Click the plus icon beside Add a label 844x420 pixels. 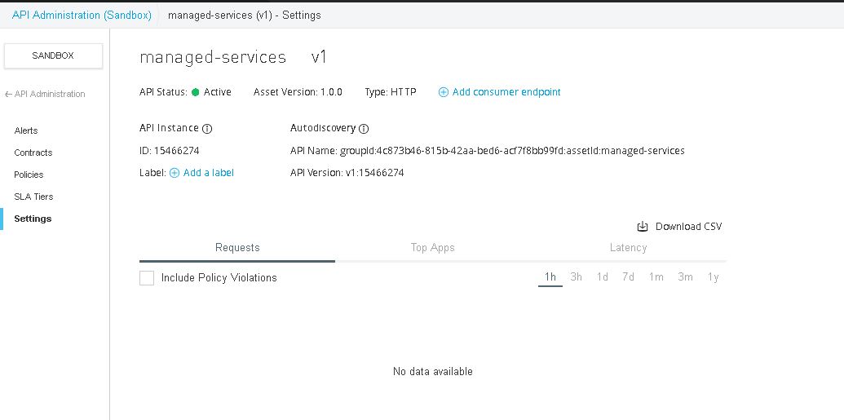tap(174, 173)
